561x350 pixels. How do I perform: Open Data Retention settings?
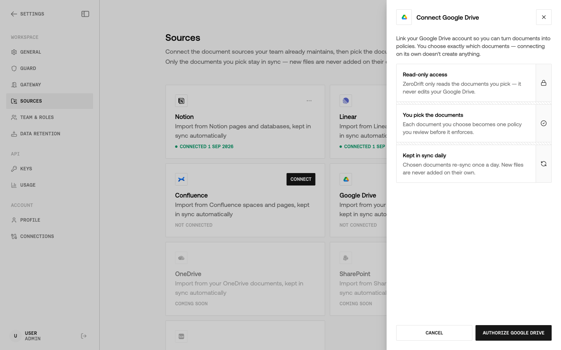(x=50, y=134)
